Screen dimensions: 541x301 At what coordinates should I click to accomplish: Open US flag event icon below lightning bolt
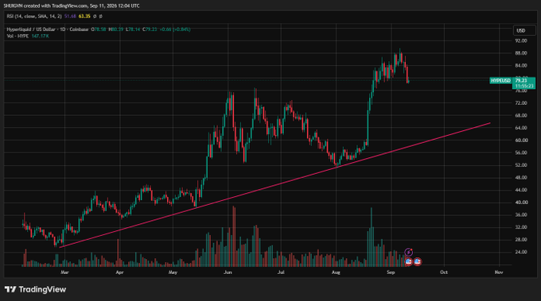(x=408, y=262)
